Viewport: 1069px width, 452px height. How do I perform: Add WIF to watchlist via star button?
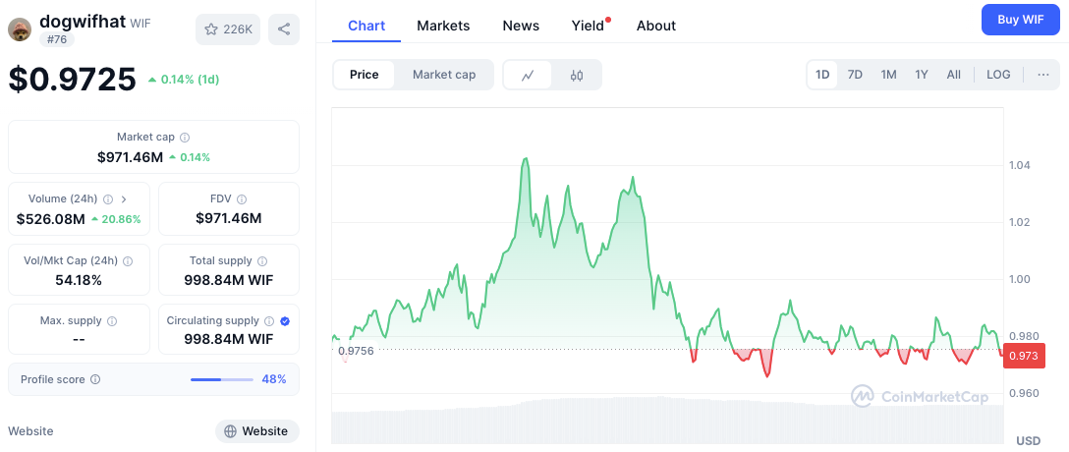tap(228, 29)
